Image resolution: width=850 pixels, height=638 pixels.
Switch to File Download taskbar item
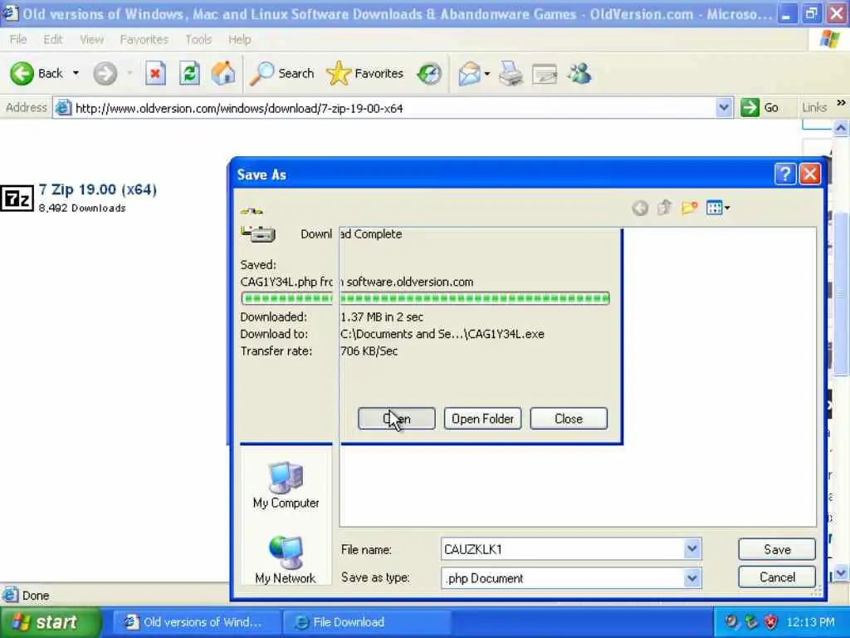tap(366, 621)
